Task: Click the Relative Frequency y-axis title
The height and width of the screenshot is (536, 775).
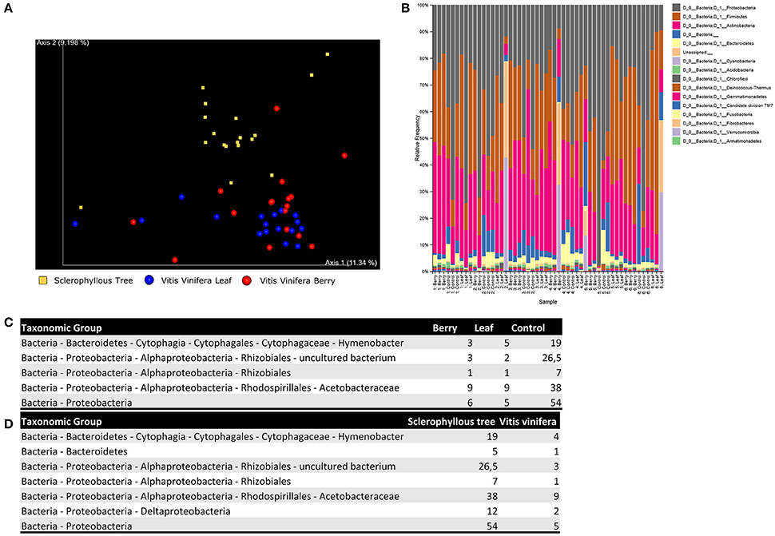Action: click(418, 139)
